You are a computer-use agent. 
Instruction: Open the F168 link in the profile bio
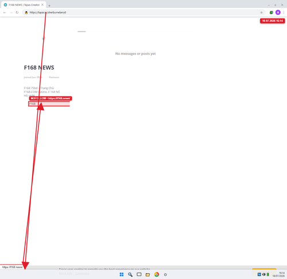(32, 104)
